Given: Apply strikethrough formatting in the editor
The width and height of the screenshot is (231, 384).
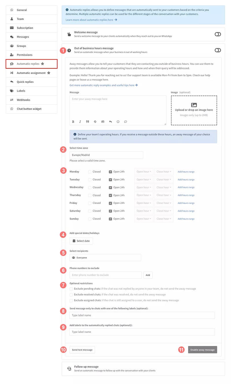Looking at the screenshot, I should pyautogui.click(x=95, y=122).
